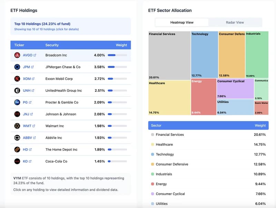The image size is (276, 208).
Task: Click the holdings Weight column header
Action: [x=121, y=45]
